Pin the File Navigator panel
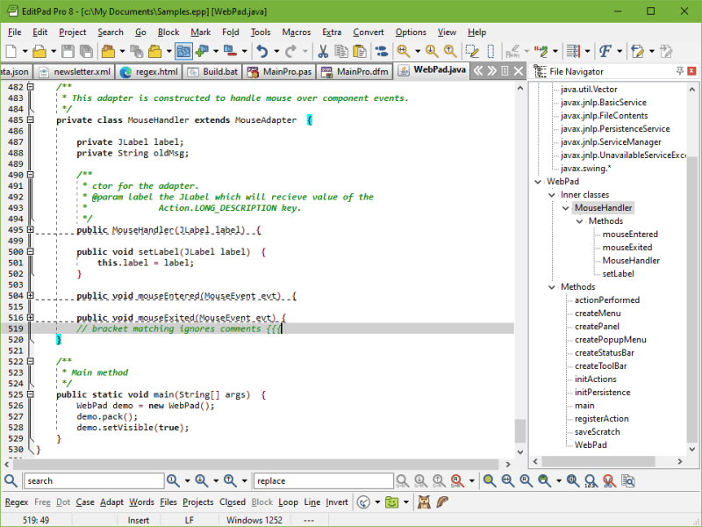This screenshot has height=527, width=702. coord(679,71)
